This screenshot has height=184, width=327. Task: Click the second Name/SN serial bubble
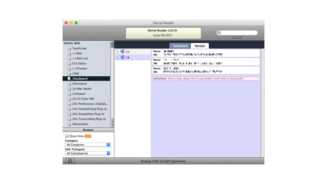pos(206,62)
